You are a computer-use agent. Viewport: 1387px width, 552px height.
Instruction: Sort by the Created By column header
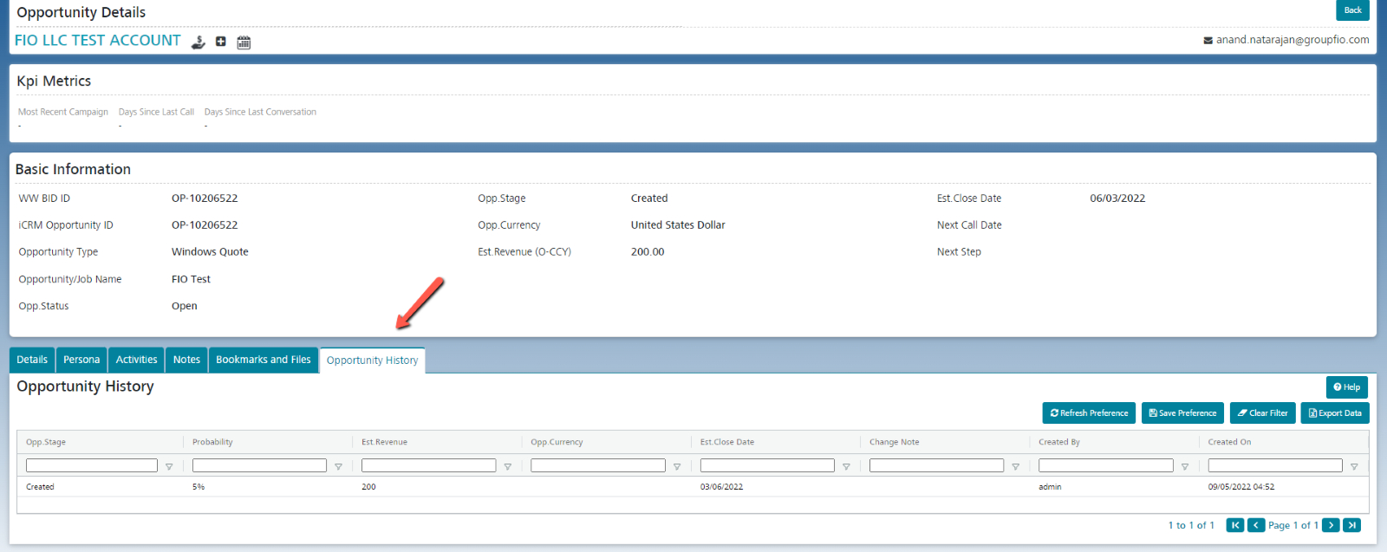pos(1059,442)
